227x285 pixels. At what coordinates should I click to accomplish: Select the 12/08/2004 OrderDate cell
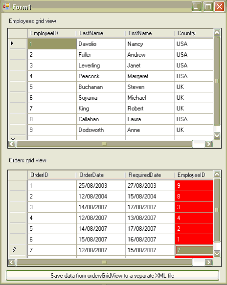pyautogui.click(x=101, y=197)
